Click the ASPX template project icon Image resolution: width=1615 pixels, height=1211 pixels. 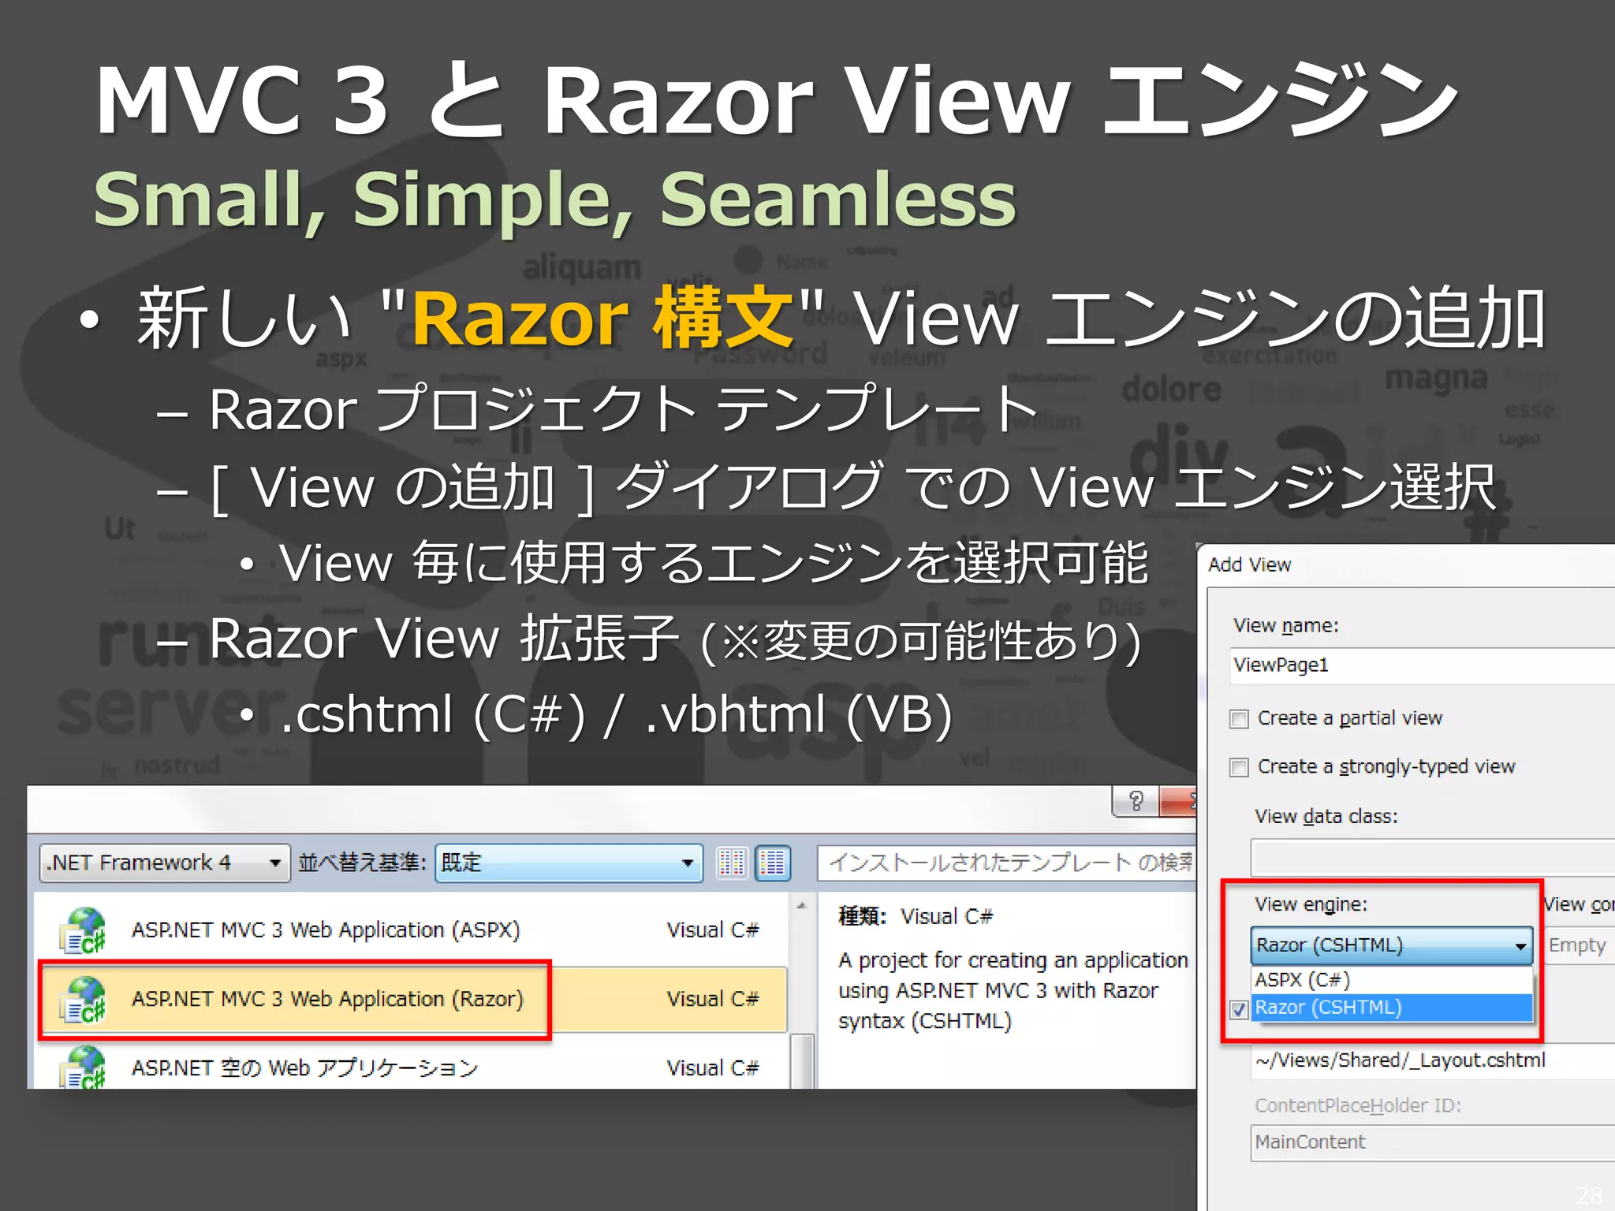coord(84,930)
